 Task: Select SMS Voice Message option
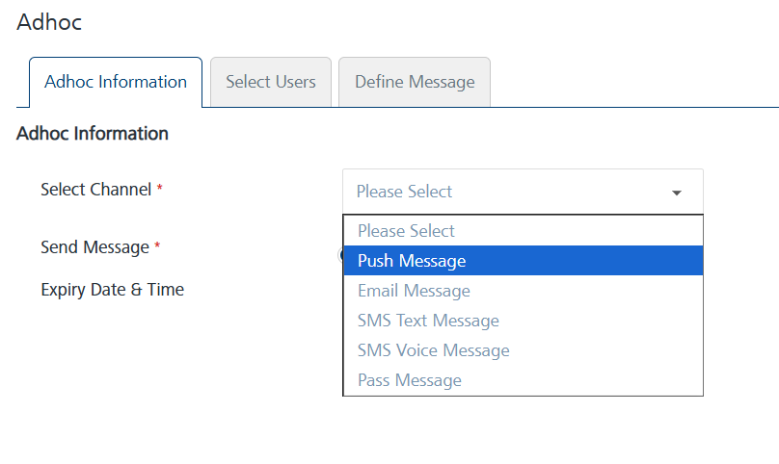(433, 350)
